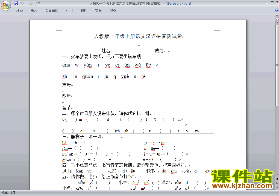Close the Microsoft Word window
The height and width of the screenshot is (196, 279).
[x=277, y=2]
